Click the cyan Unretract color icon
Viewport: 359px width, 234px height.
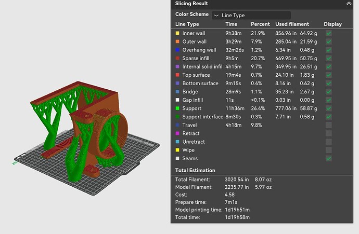point(177,142)
